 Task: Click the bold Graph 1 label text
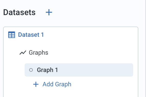47,70
